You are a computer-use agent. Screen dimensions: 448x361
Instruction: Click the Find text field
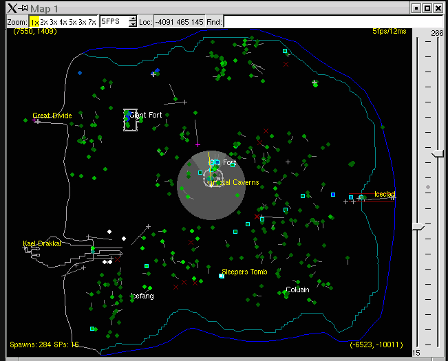[x=333, y=22]
